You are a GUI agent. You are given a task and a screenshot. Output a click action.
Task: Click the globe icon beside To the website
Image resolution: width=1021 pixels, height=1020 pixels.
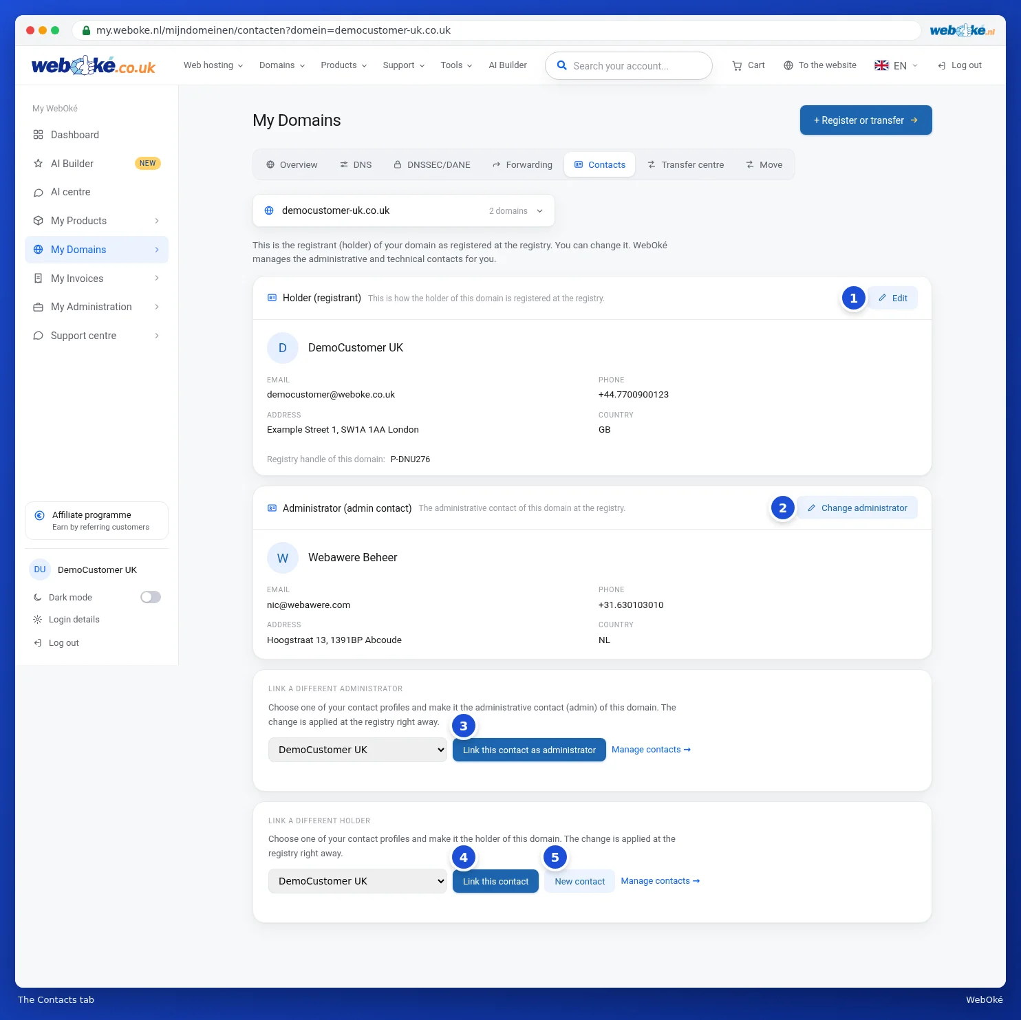(x=788, y=65)
